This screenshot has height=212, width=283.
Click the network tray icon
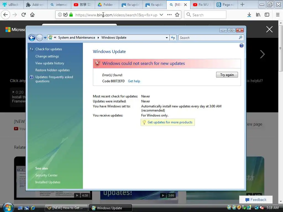256,208
